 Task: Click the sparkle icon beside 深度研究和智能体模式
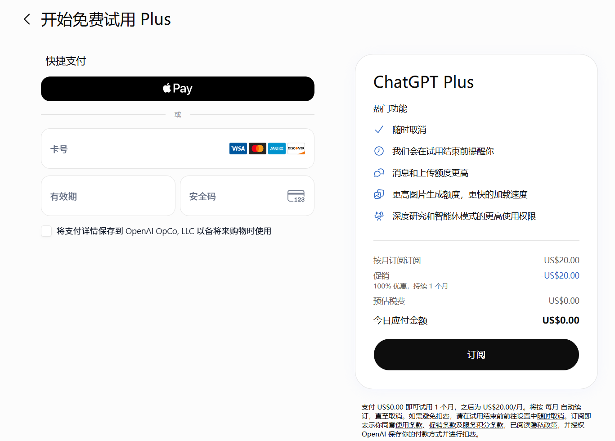pos(379,216)
